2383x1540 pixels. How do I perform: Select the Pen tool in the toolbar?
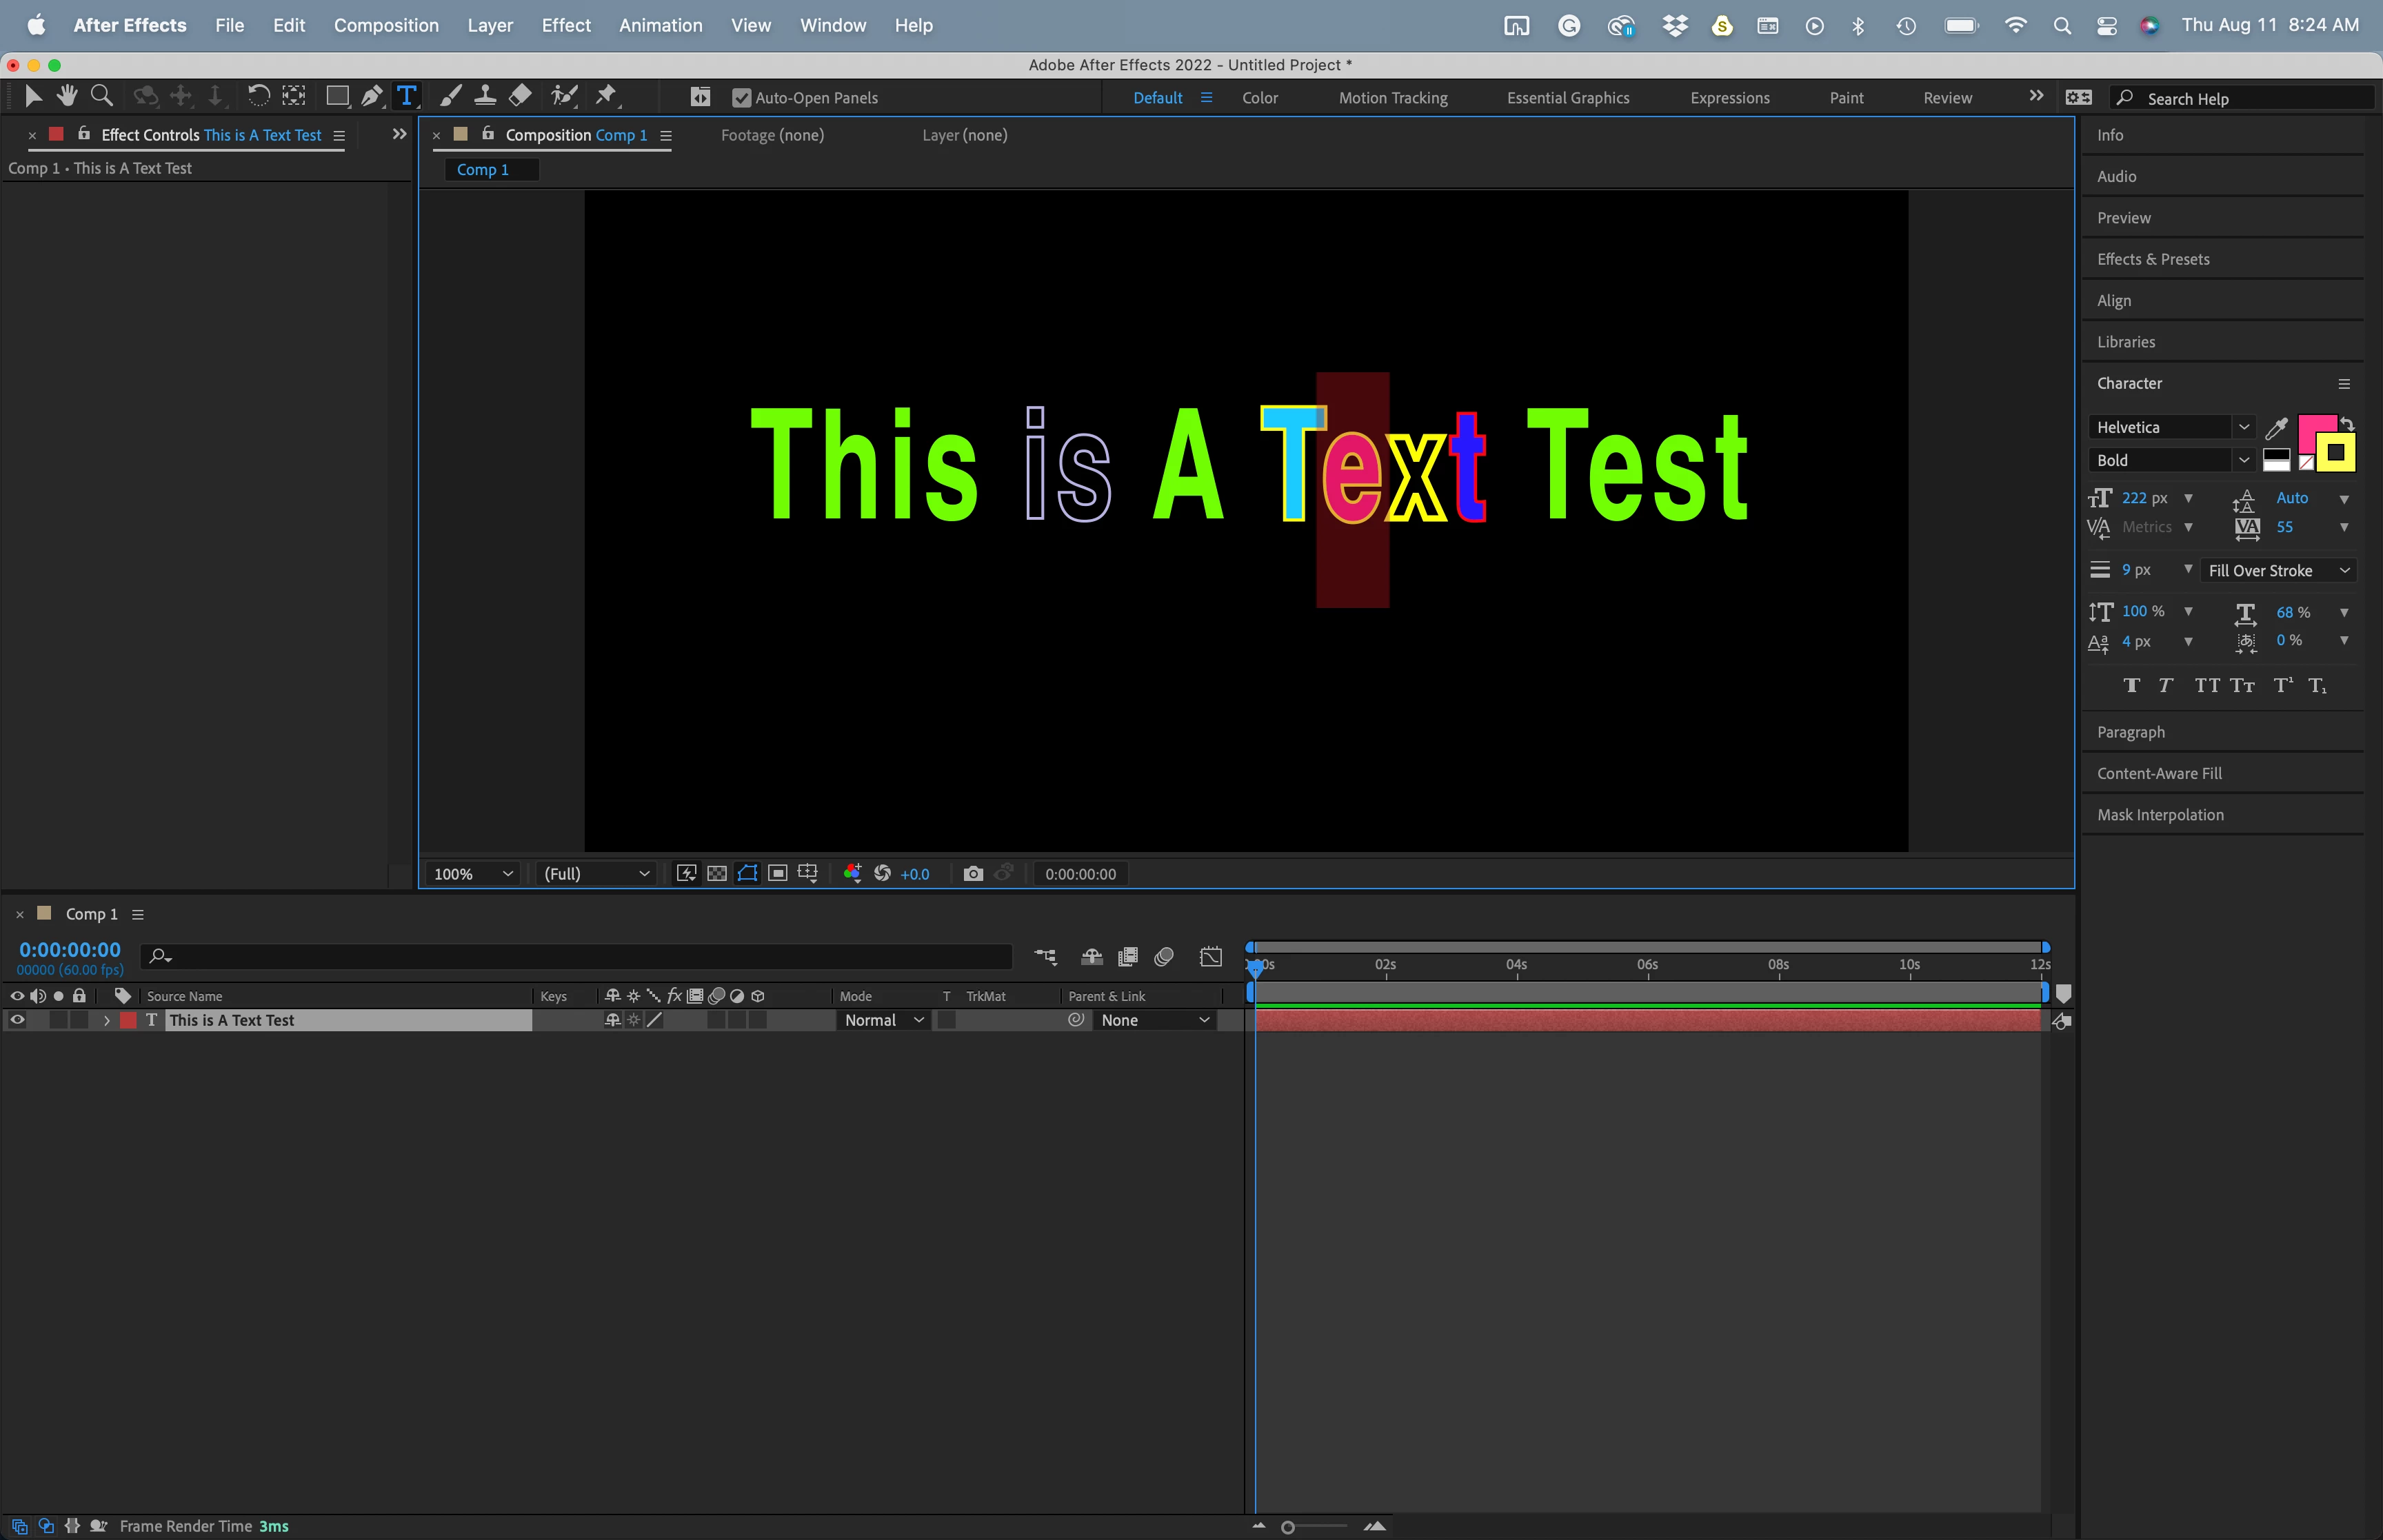pos(371,96)
